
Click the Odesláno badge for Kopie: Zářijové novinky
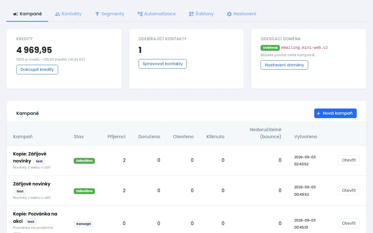84,161
